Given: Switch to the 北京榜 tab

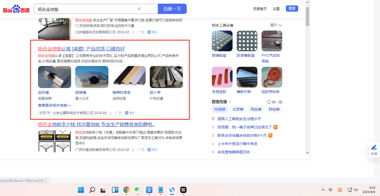Looking at the screenshot, I should coord(238,109).
